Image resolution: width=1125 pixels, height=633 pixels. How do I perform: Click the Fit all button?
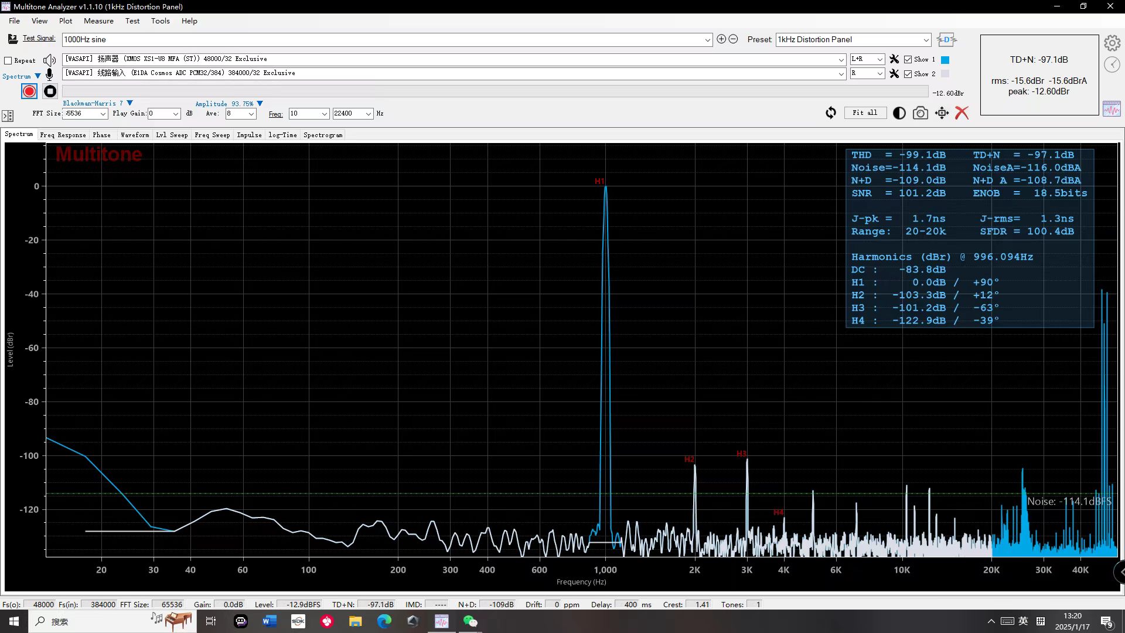point(865,113)
